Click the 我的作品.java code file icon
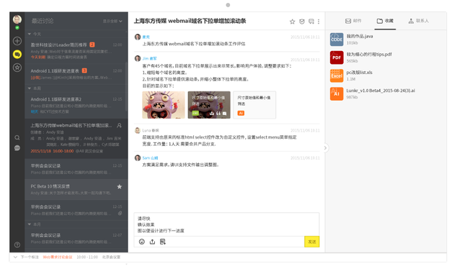 [x=337, y=40]
